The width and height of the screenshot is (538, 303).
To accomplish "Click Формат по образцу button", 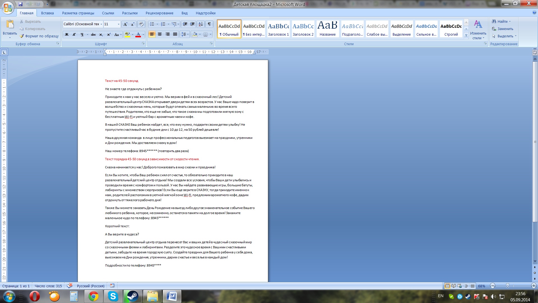I will (39, 36).
